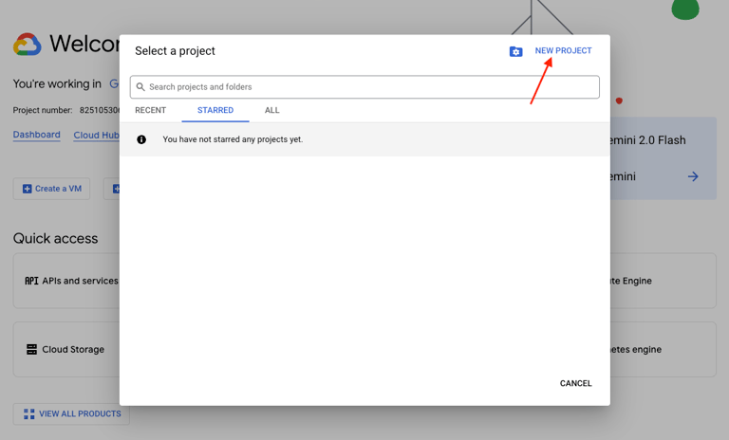The width and height of the screenshot is (729, 440).
Task: Open the APIs and services card
Action: point(66,281)
